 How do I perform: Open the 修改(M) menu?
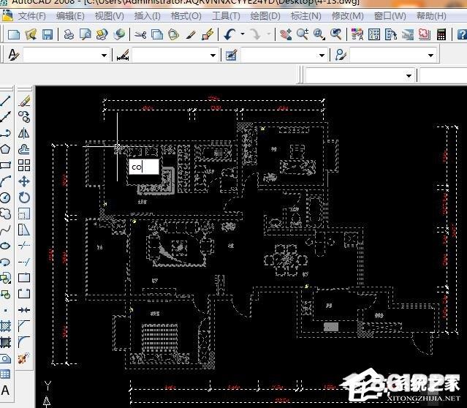pos(348,16)
